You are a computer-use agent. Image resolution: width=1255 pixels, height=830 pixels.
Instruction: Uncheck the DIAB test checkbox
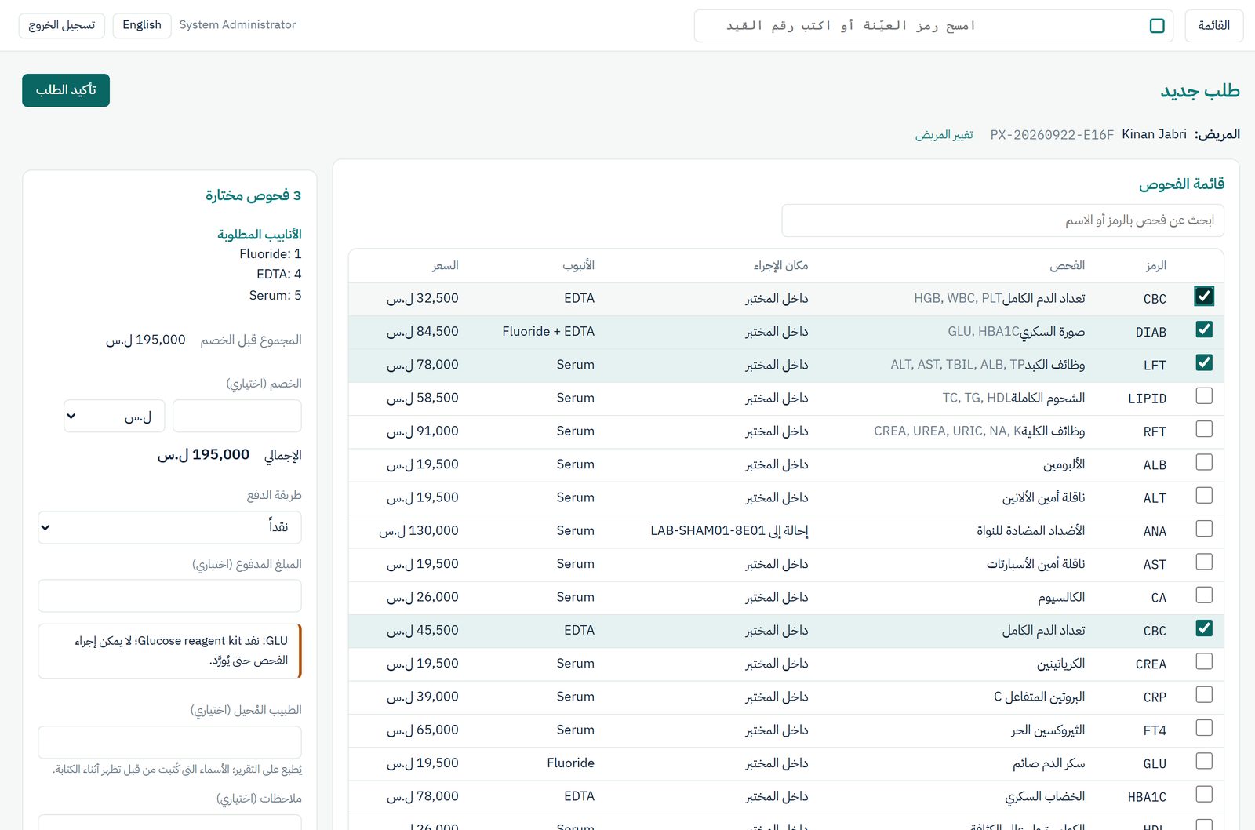(x=1204, y=329)
